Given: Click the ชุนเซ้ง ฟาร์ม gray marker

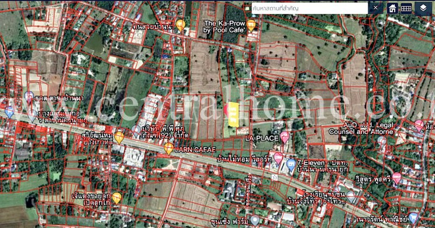Looking at the screenshot, I should coord(255,220).
